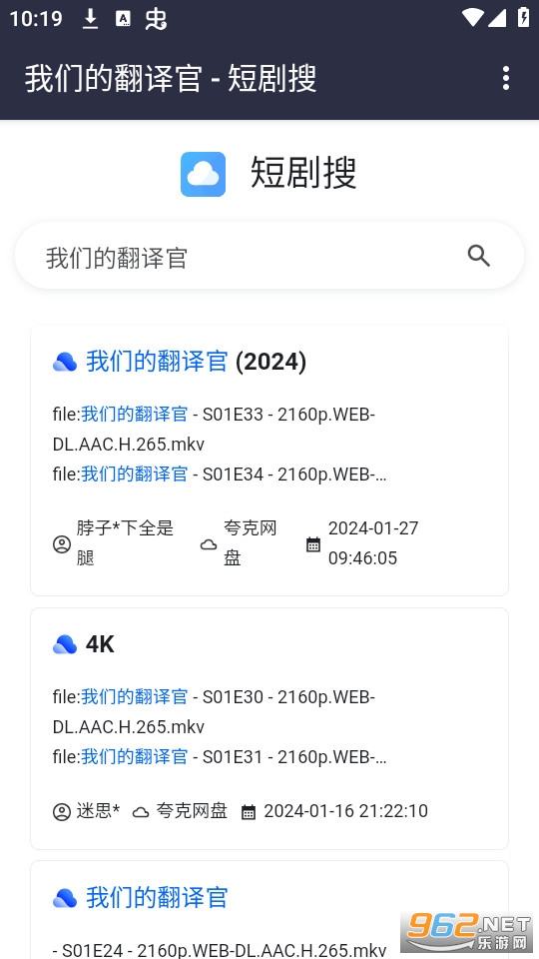Screen dimensions: 539x959
Task: Click cloud icon beside 我们的翻译官 (2024)
Action: pyautogui.click(x=65, y=362)
